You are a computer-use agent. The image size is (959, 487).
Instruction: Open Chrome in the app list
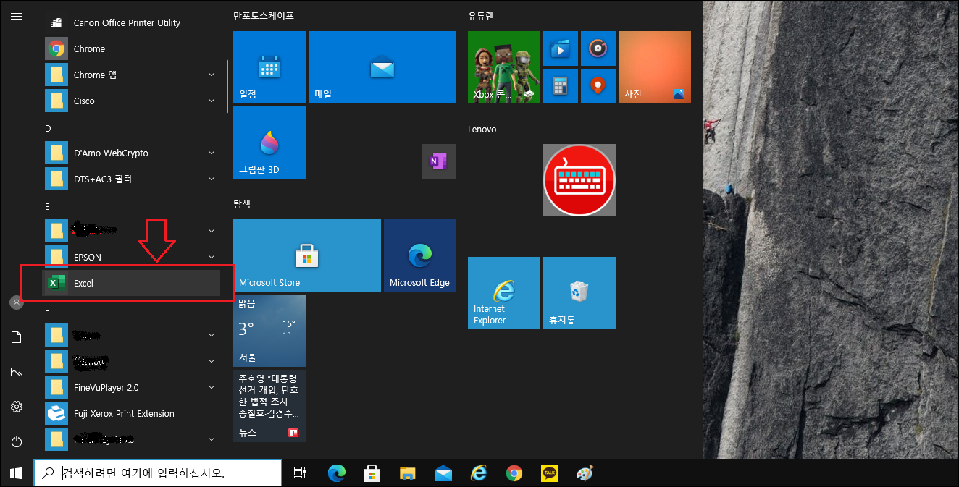(131, 48)
